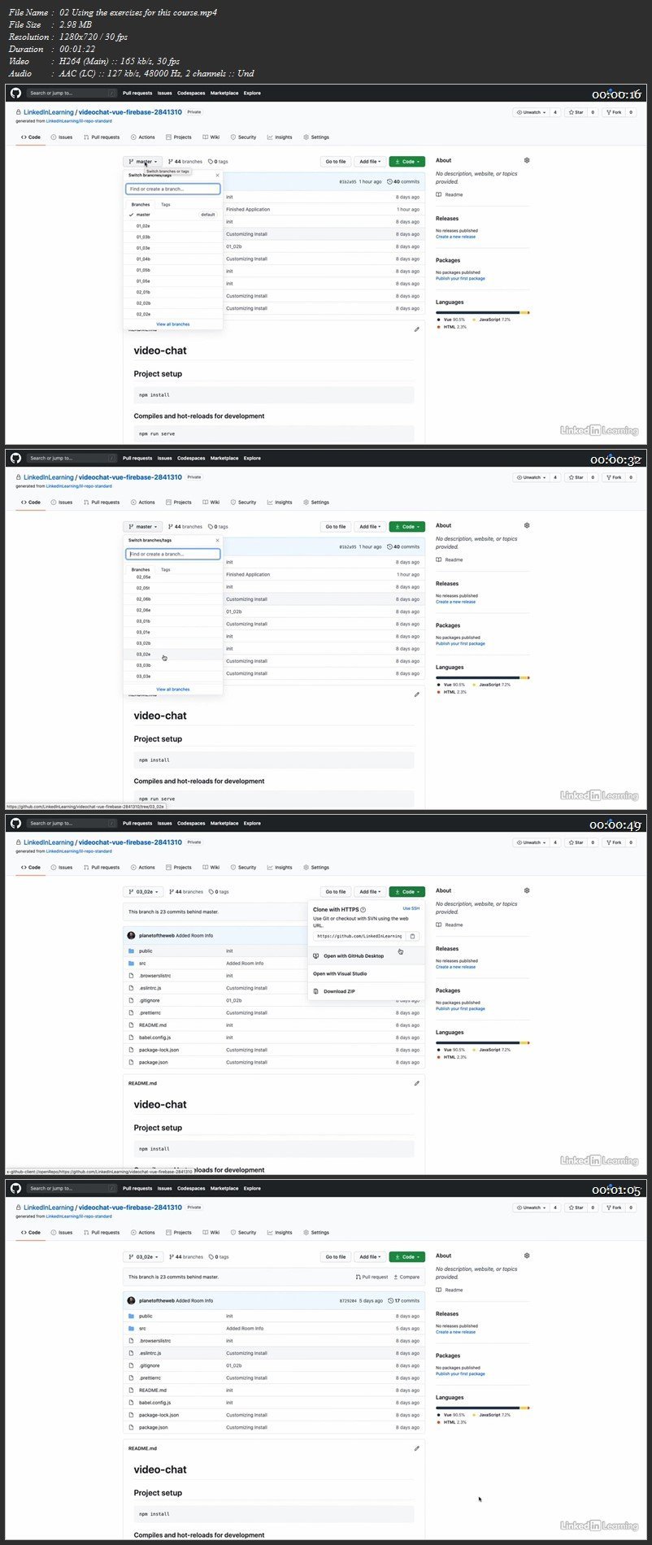The image size is (652, 1545).
Task: Click the Fork button in the 00:00:16 frame
Action: [614, 112]
